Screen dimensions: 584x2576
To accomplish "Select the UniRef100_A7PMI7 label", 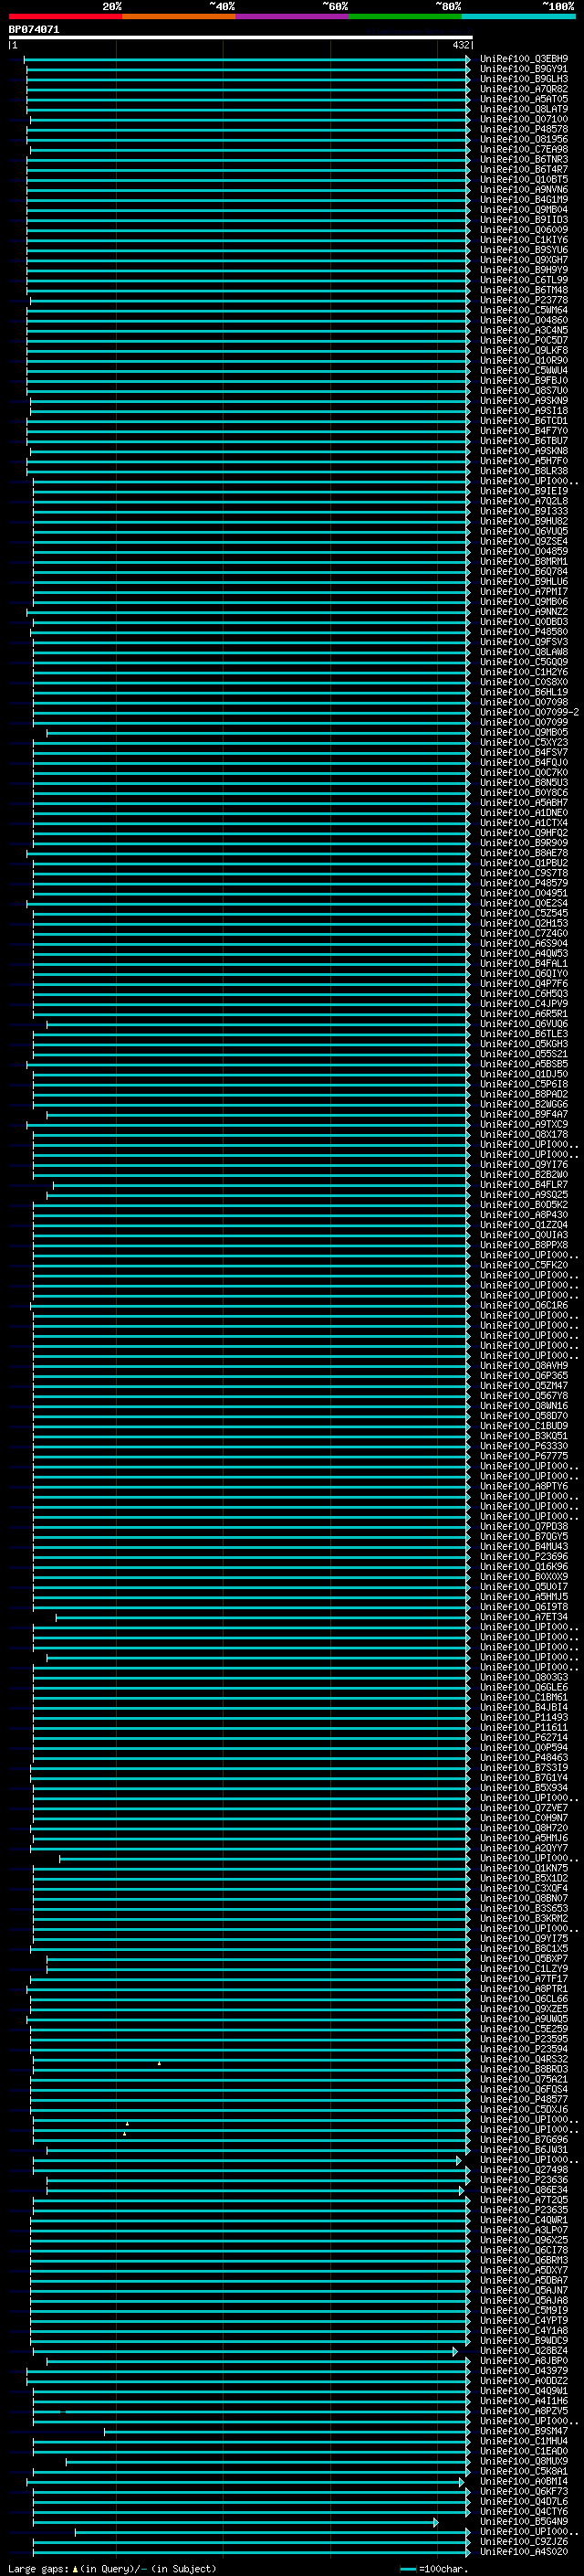I will pos(523,592).
